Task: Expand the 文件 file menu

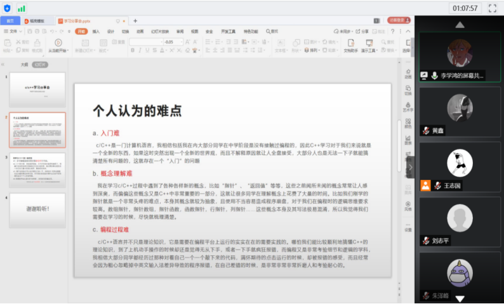Action: pyautogui.click(x=11, y=30)
